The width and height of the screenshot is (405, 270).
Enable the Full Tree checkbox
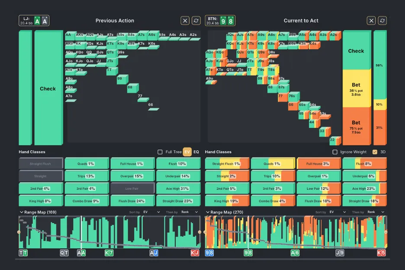tap(160, 152)
